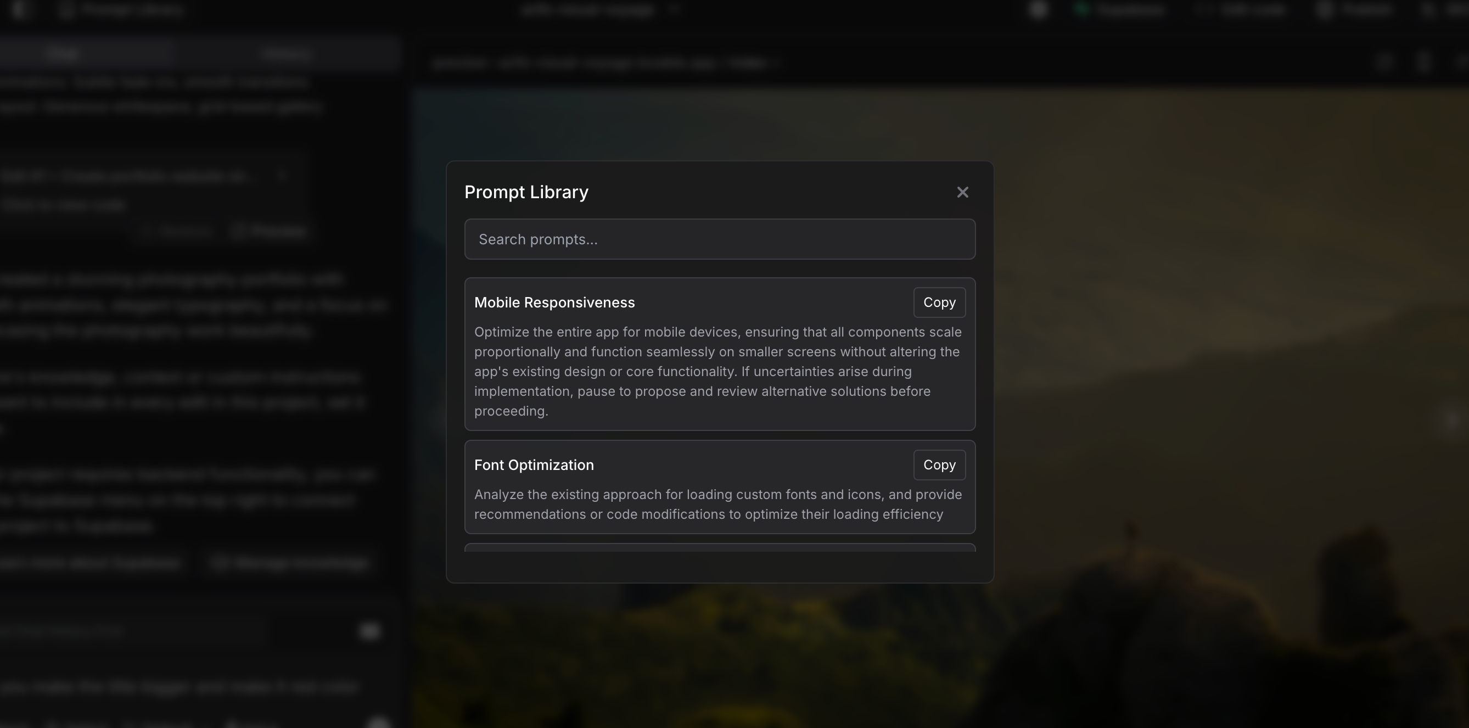Click the open-in-new-tab icon near the preview path
The image size is (1469, 728).
[1422, 63]
